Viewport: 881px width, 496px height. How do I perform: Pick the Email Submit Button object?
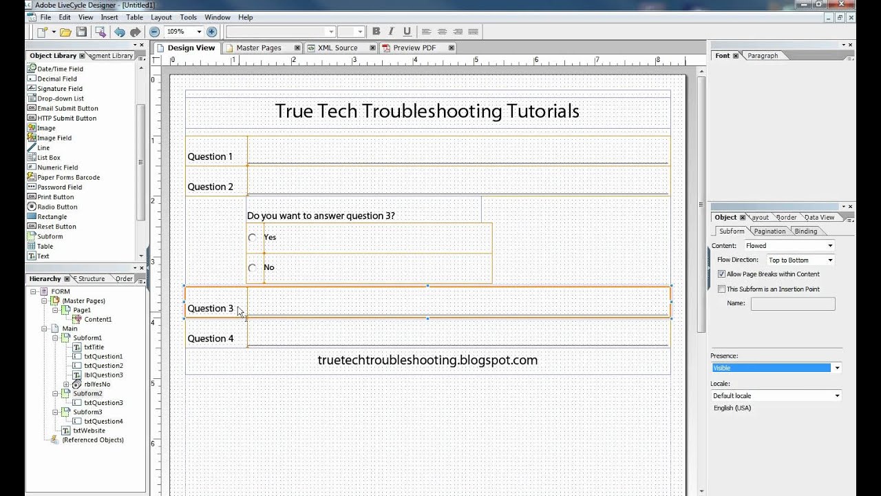[63, 108]
